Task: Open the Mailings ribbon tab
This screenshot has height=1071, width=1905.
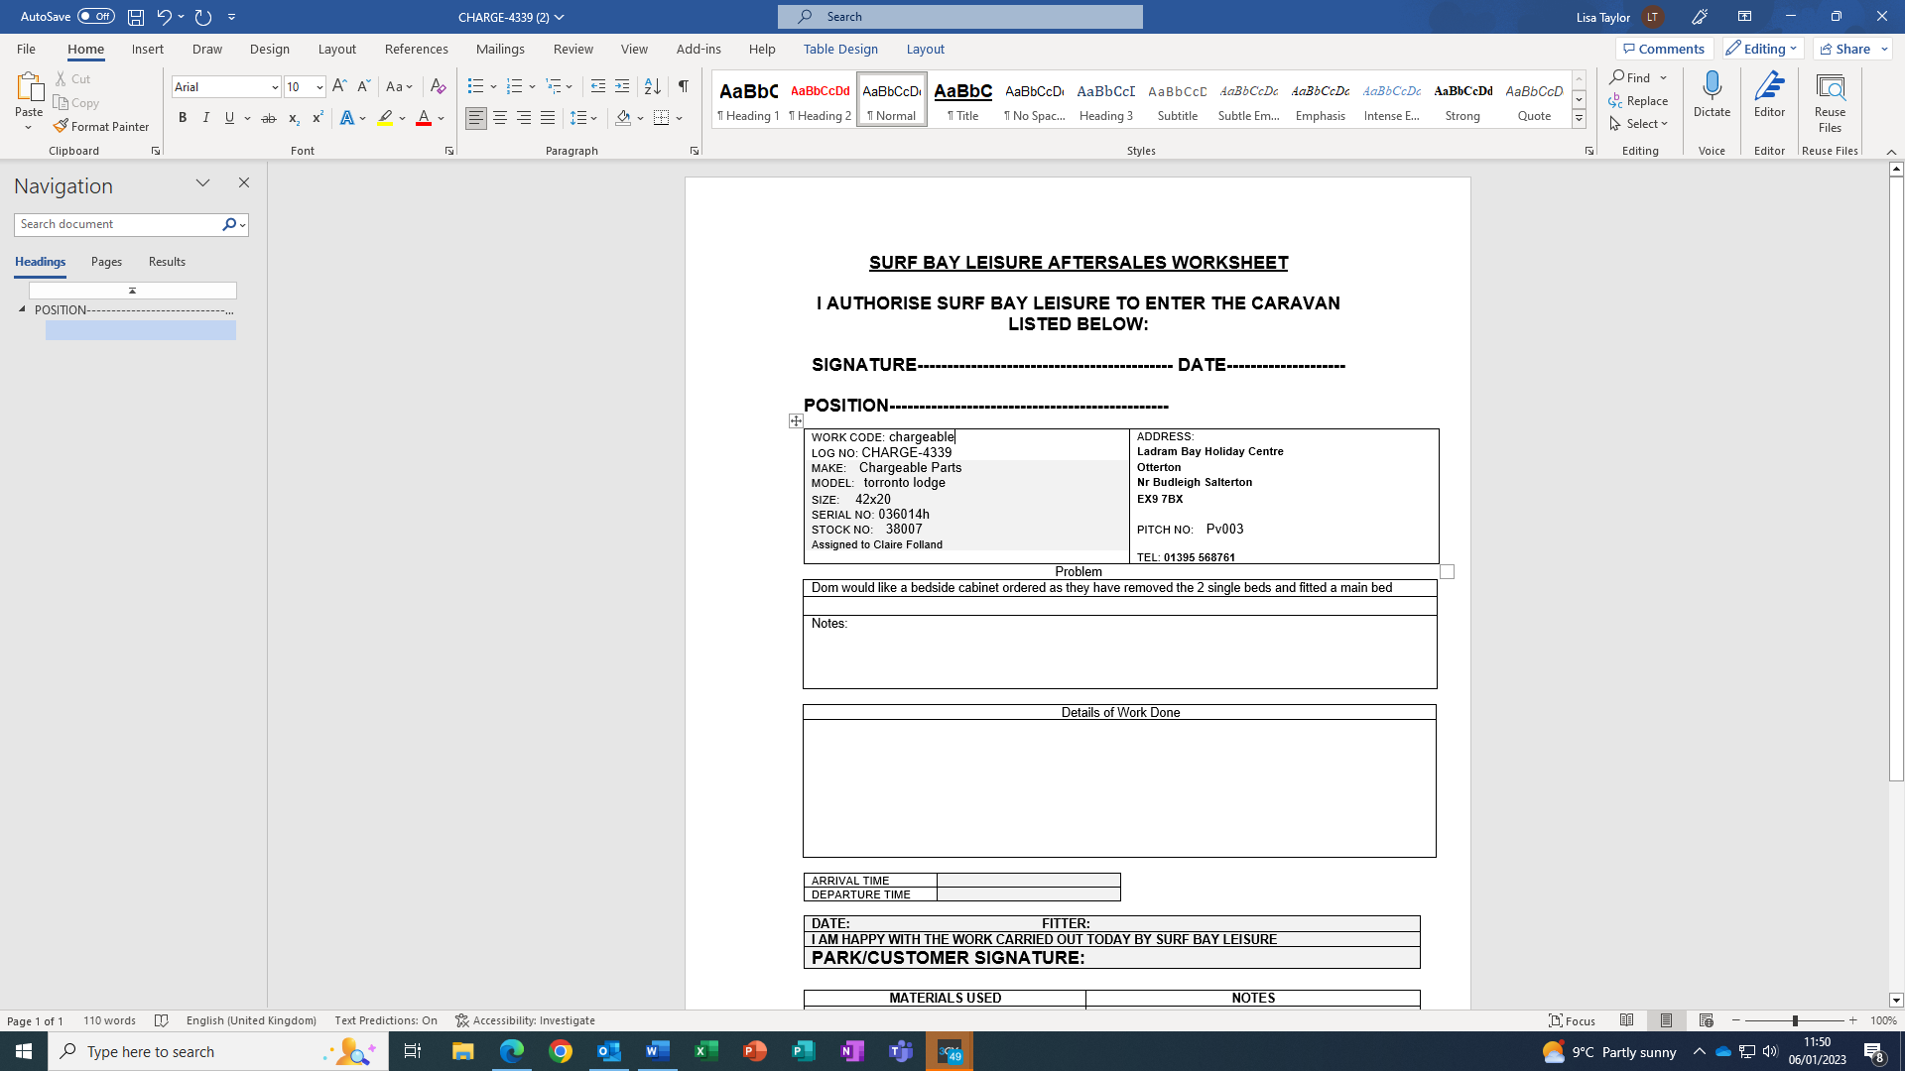Action: 499,49
